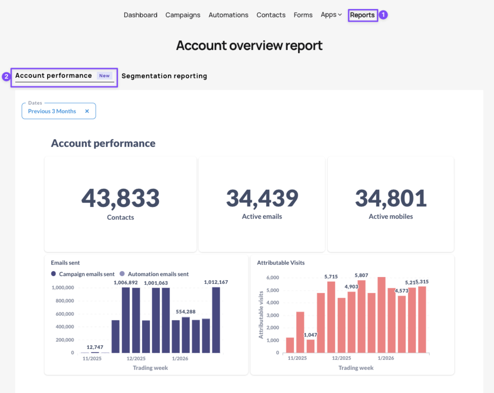494x393 pixels.
Task: Click the 1,047 attributable visits bar
Action: click(310, 346)
